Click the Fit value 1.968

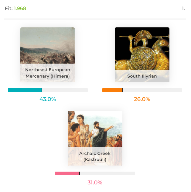(20, 9)
